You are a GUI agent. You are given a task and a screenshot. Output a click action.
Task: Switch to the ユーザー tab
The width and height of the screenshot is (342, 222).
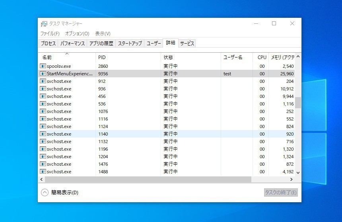[154, 43]
